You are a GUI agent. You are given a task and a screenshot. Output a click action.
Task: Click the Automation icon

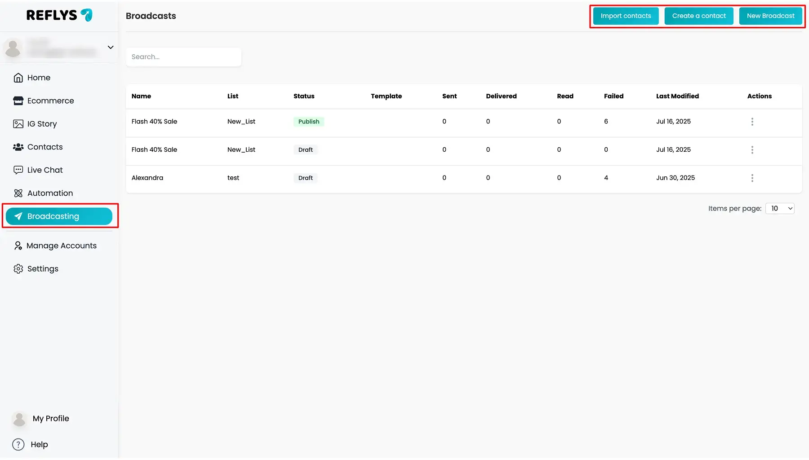pos(18,193)
